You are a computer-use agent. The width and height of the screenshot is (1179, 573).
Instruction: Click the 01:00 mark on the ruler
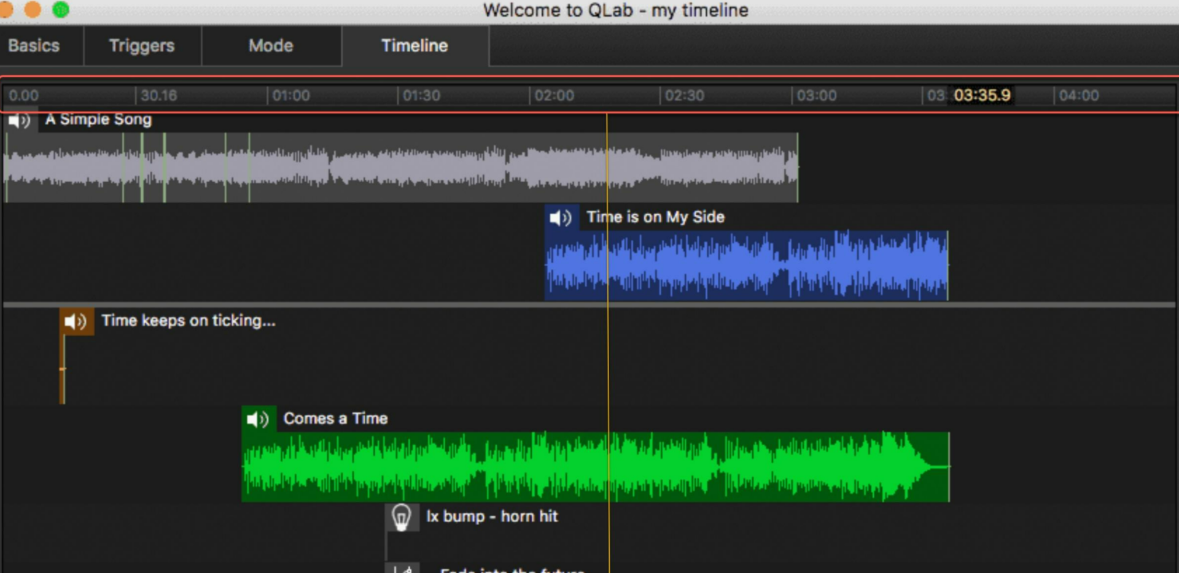291,96
